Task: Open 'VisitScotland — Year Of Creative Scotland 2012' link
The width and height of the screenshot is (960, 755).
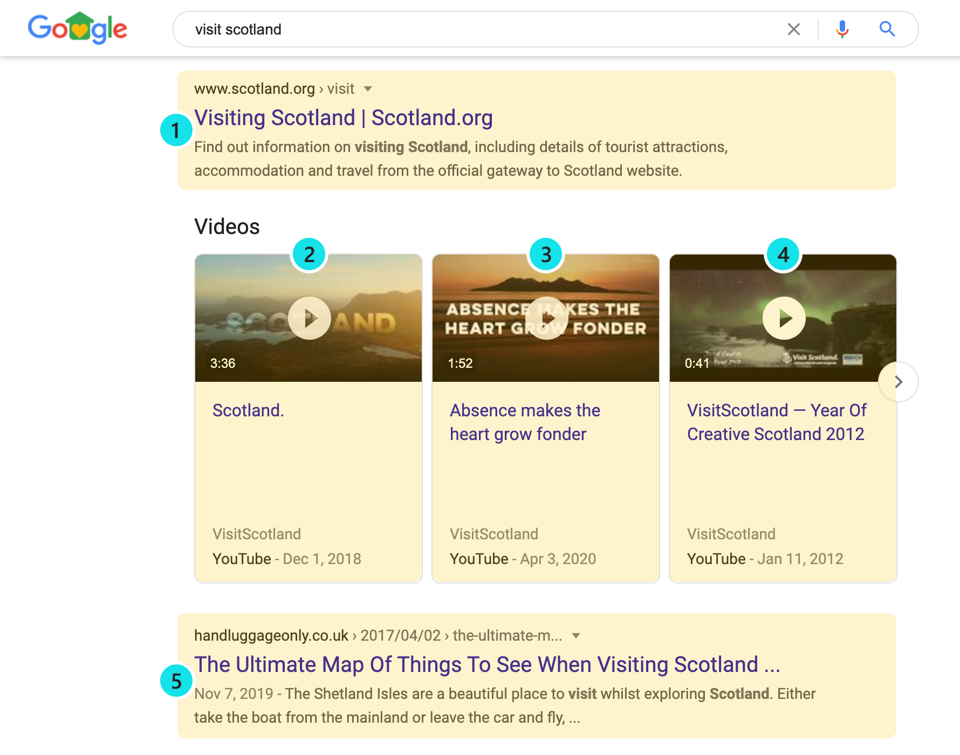Action: [777, 422]
